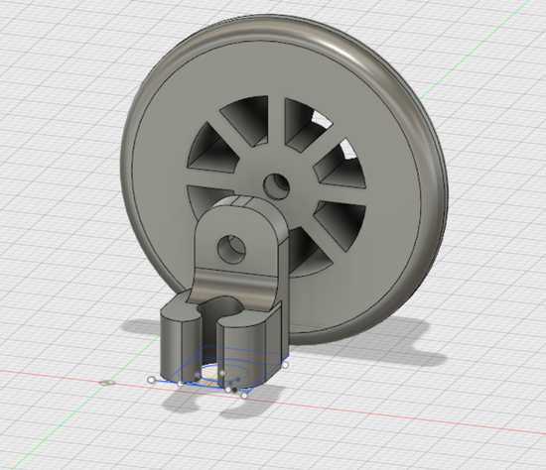Select the white sketch point at the rectangle's right corner
The width and height of the screenshot is (546, 470).
(x=285, y=365)
